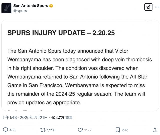Like the post with the heart icon

tap(80, 130)
